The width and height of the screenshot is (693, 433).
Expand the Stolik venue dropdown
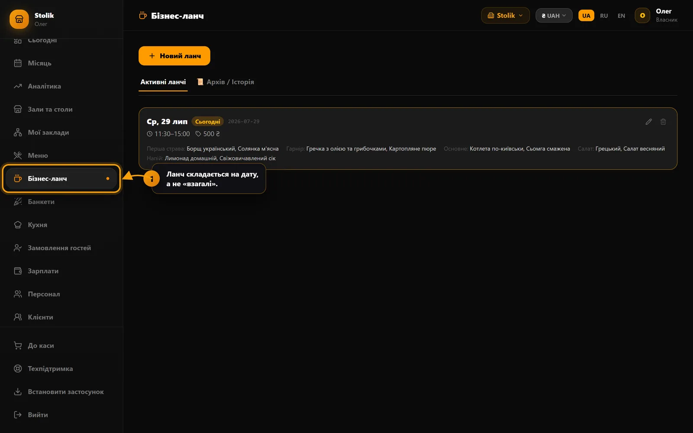pos(505,16)
